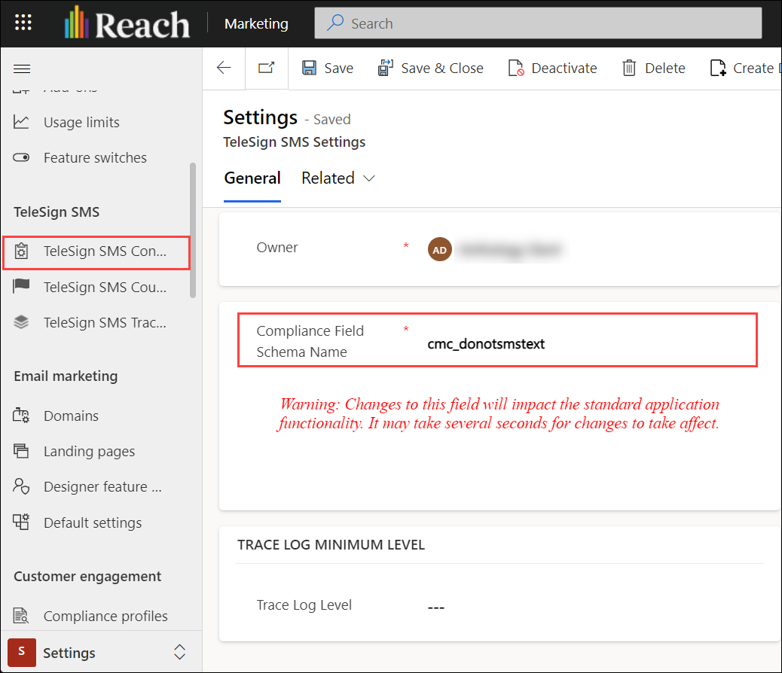Collapse the sitemap with the hamburger icon
Screen dimensions: 782x673
pos(22,69)
